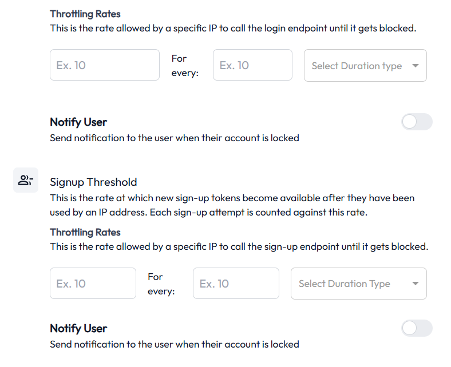451x367 pixels.
Task: Click the Notify User heading in the login section
Action: point(78,122)
